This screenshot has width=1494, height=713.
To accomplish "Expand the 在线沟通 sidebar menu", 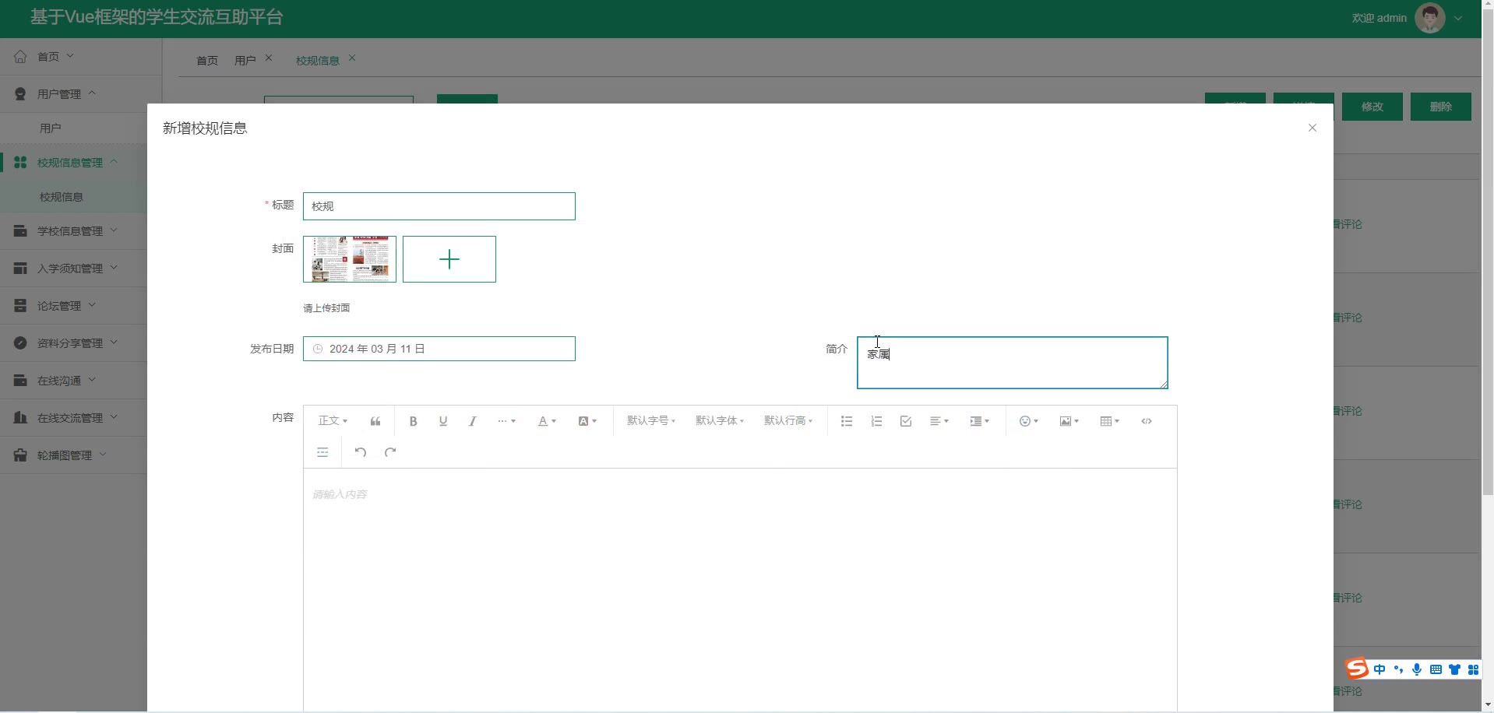I will (75, 380).
